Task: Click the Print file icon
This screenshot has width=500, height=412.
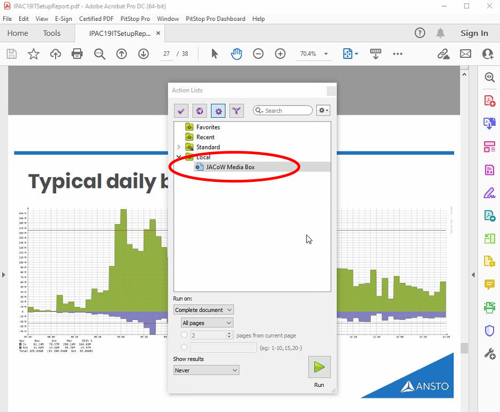Action: click(77, 54)
